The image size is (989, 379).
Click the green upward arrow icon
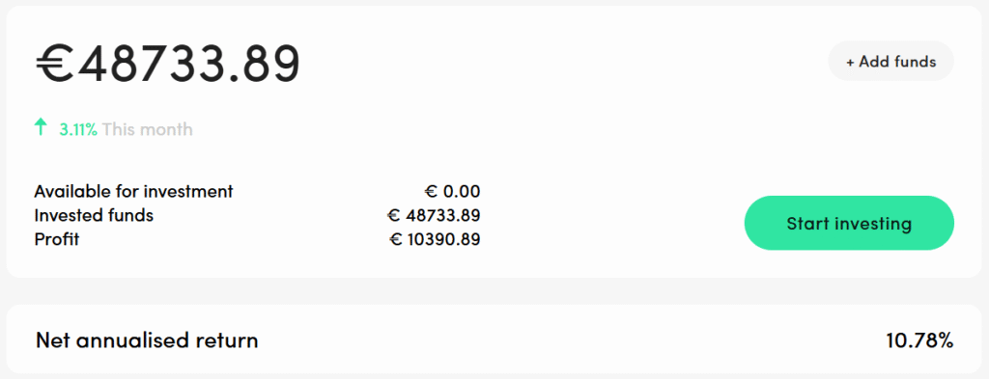tap(41, 128)
